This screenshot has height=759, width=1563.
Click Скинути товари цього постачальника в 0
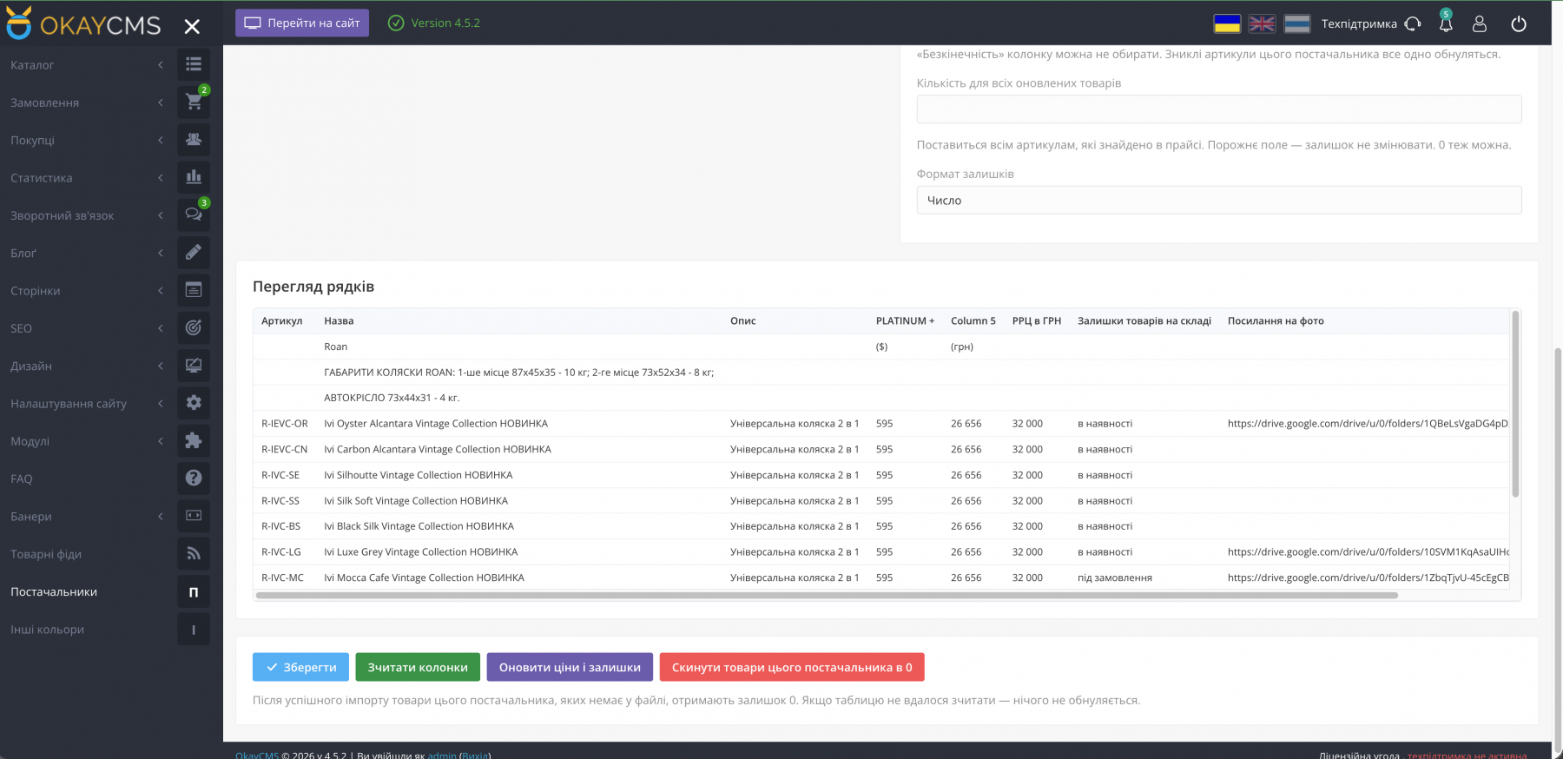(x=792, y=667)
